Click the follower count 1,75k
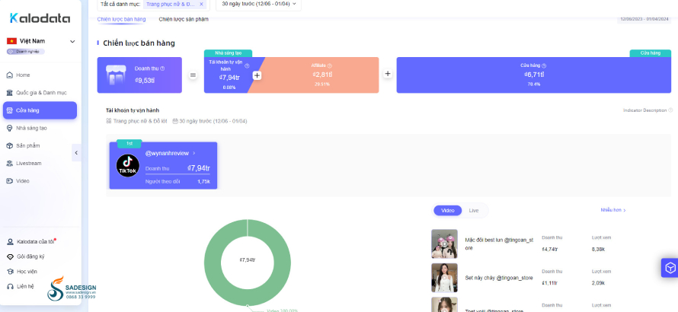 [x=203, y=182]
